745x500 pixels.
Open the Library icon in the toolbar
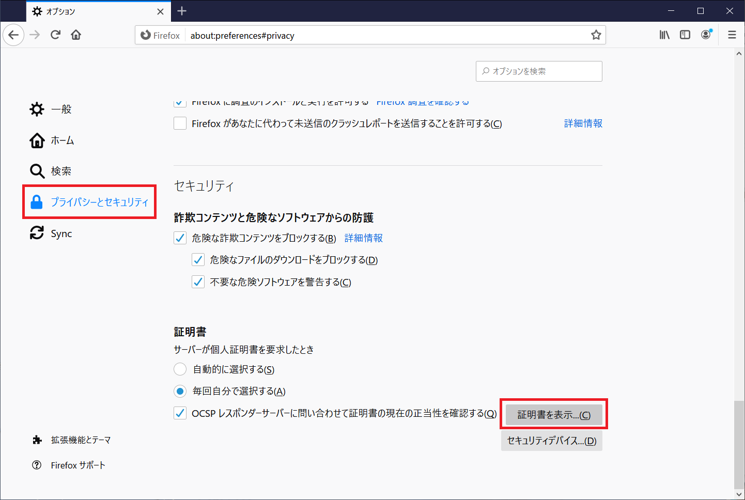point(664,35)
